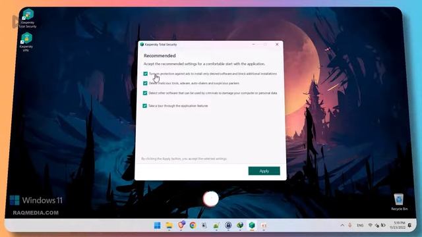Viewport: 422px width, 237px height.
Task: Show hidden system tray icons
Action: click(342, 225)
